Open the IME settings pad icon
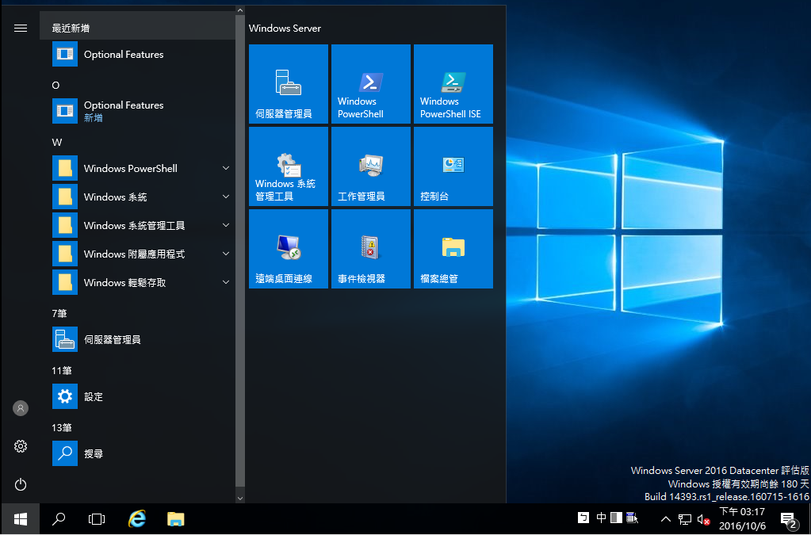 (632, 518)
